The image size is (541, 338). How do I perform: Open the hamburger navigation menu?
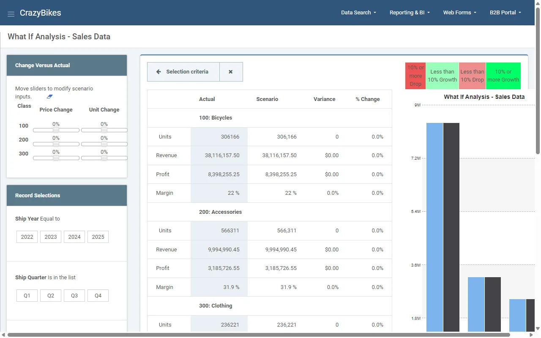[x=11, y=14]
